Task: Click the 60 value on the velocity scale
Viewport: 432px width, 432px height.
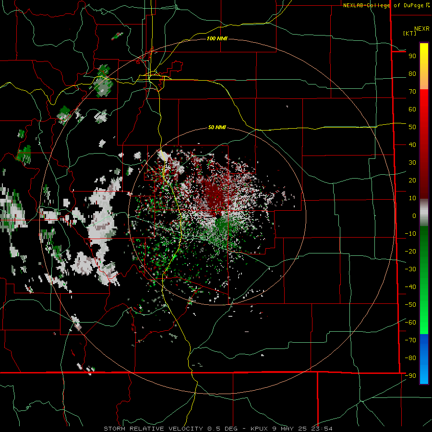Action: tap(412, 109)
